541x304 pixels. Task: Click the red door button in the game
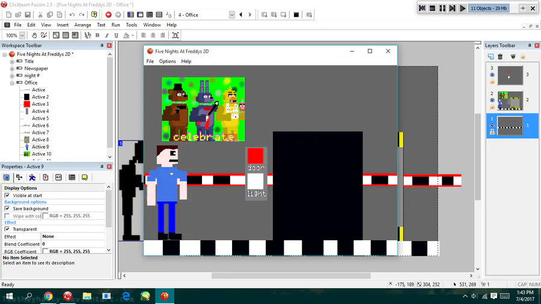click(x=255, y=156)
